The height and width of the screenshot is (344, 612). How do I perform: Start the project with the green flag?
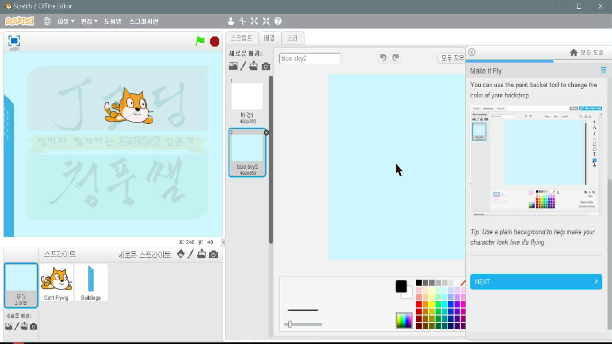[200, 42]
